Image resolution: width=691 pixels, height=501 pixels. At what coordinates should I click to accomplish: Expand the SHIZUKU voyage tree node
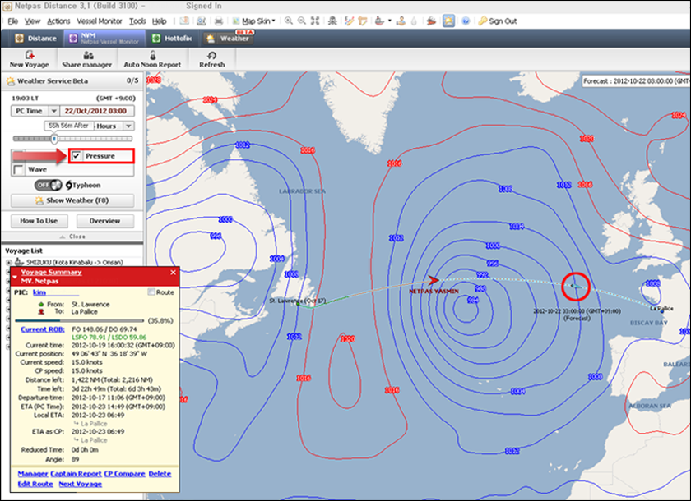(x=8, y=262)
